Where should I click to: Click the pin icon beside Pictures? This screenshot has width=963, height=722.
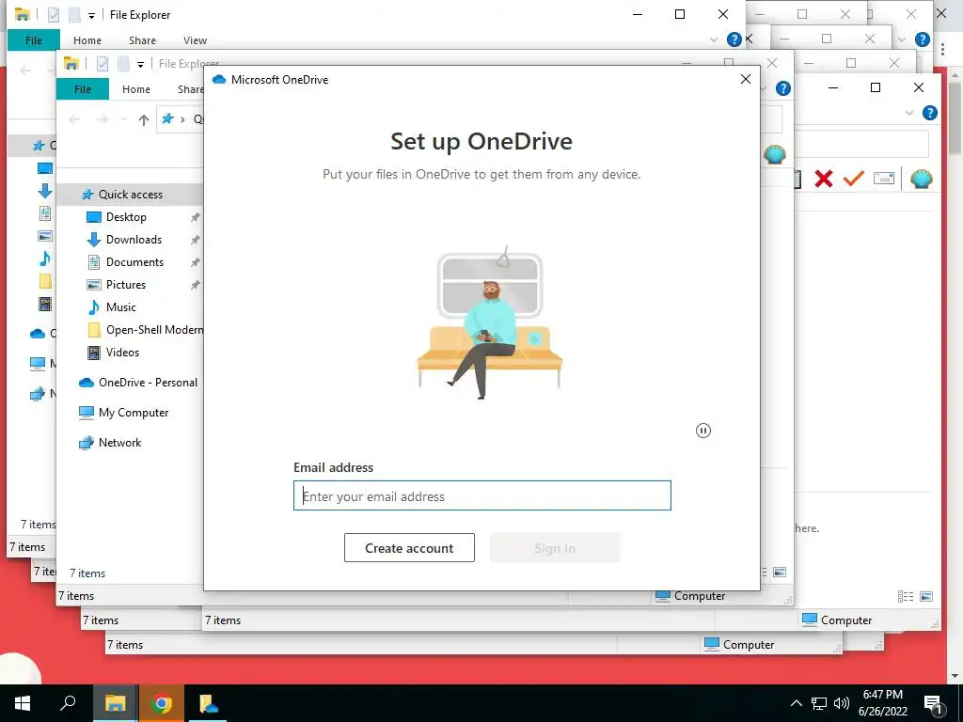196,285
